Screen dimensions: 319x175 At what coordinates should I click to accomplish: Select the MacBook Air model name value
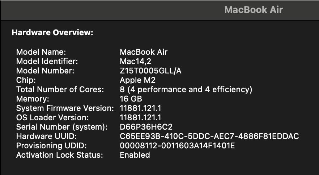coord(144,52)
